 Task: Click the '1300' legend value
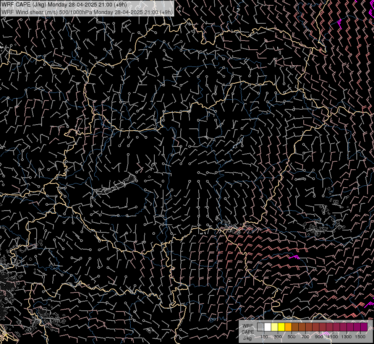click(346, 337)
